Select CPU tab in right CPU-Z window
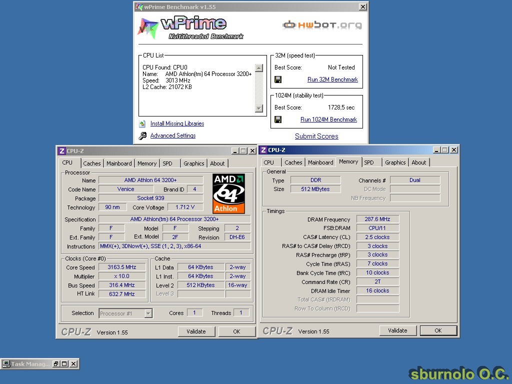Screen dimensions: 512x384 click(x=268, y=162)
